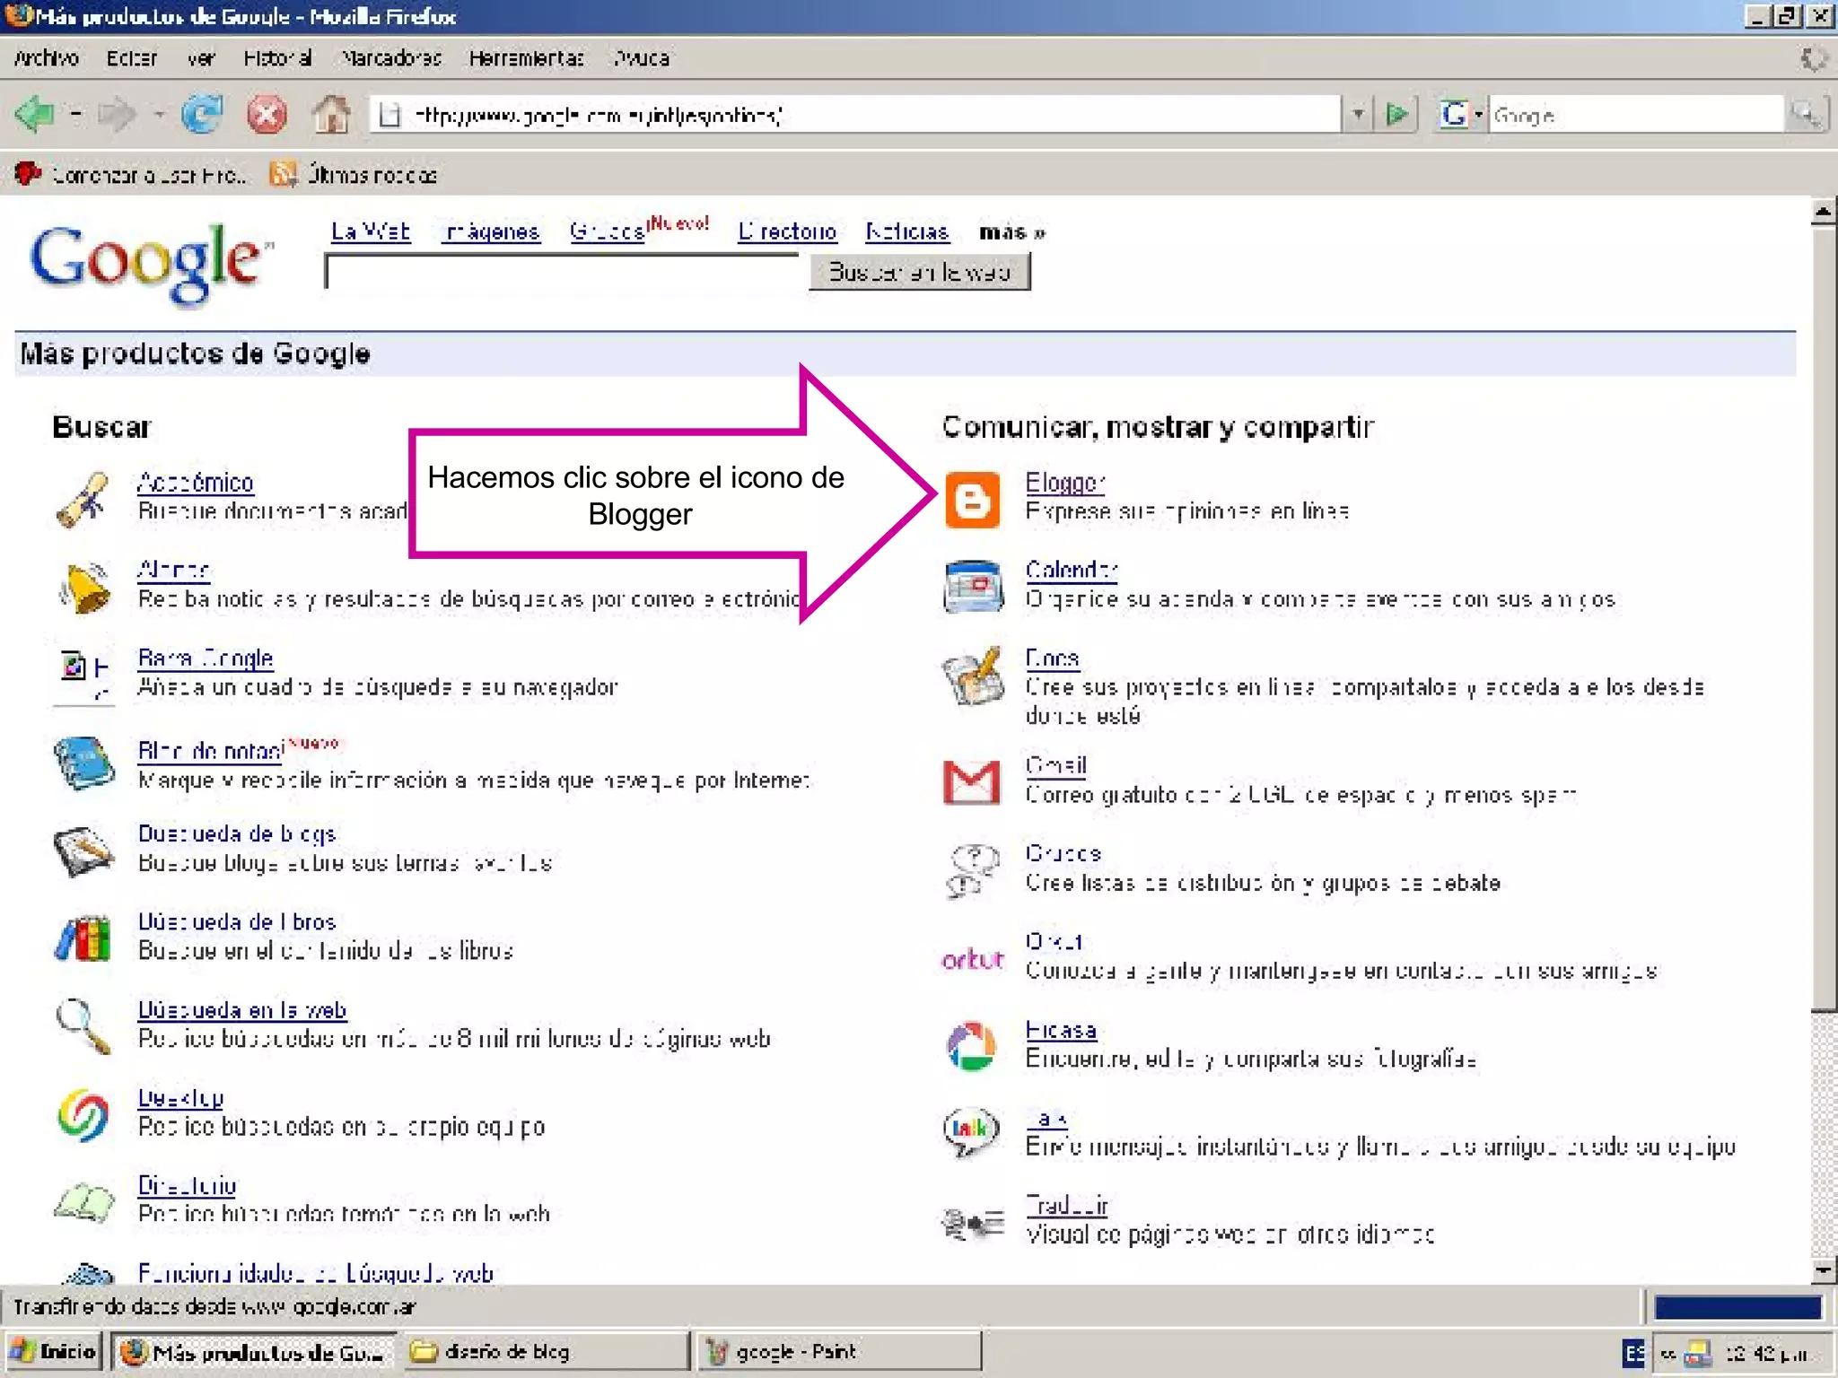The image size is (1838, 1378).
Task: Open the Editar menu
Action: 132,58
